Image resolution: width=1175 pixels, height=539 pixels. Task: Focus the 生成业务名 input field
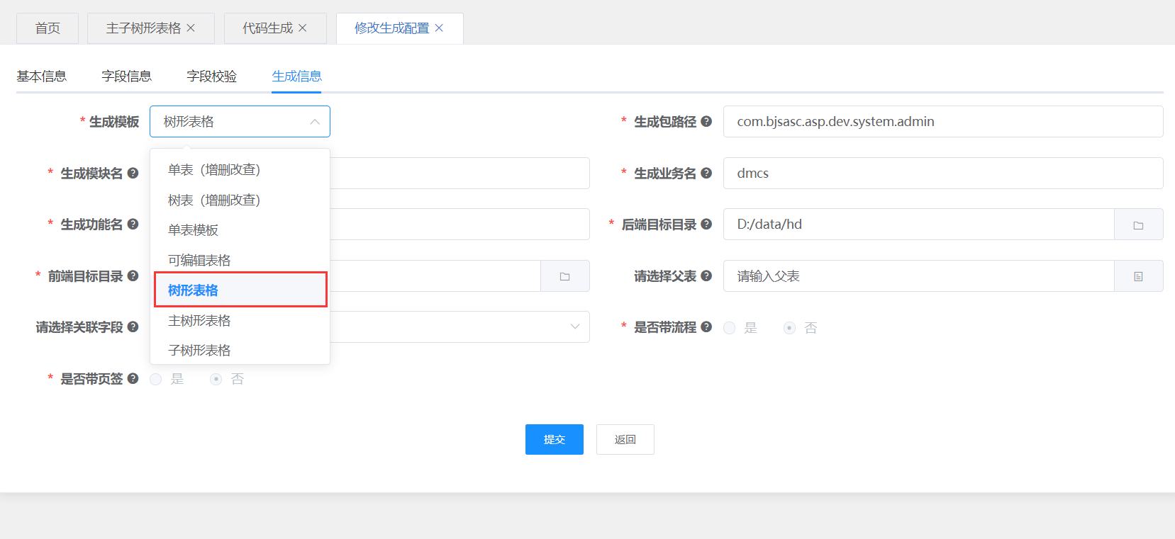943,173
